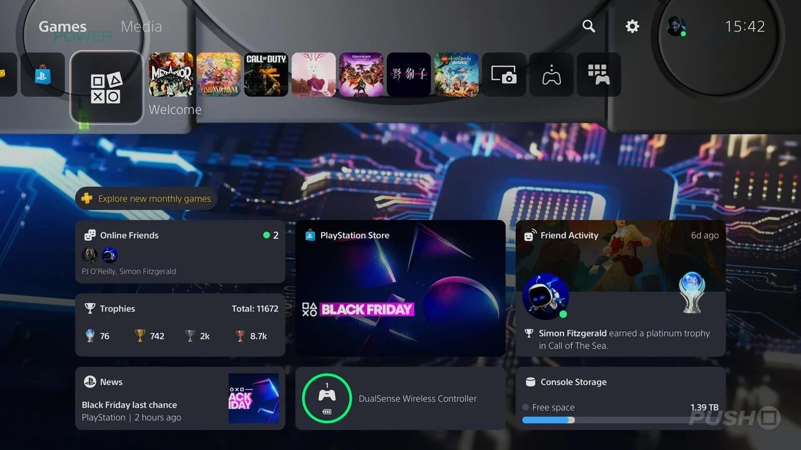Open the Search magnifier icon

pyautogui.click(x=588, y=26)
